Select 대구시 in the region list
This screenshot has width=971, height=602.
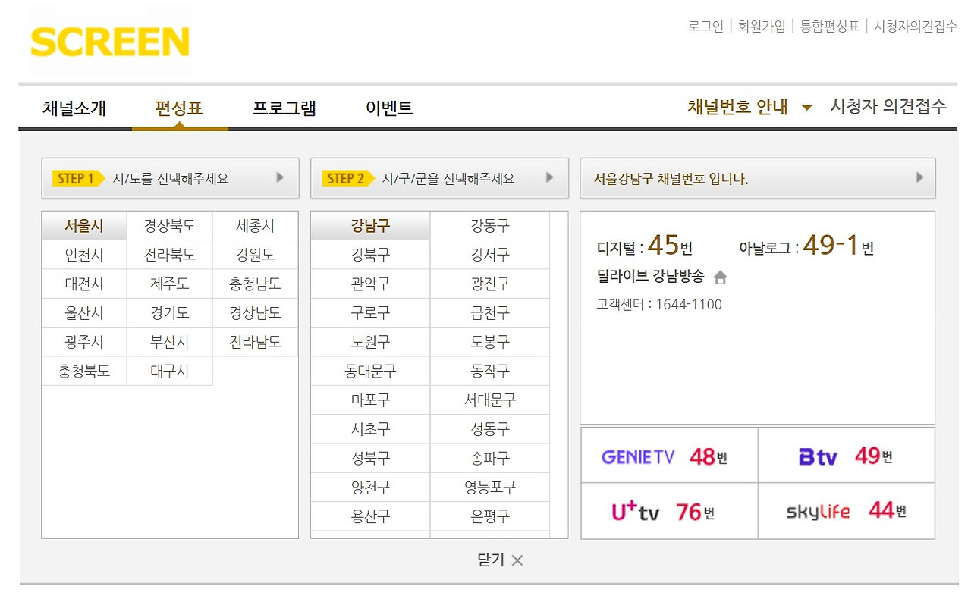tap(170, 372)
